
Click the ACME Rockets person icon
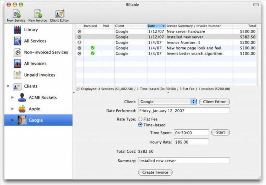pos(22,98)
